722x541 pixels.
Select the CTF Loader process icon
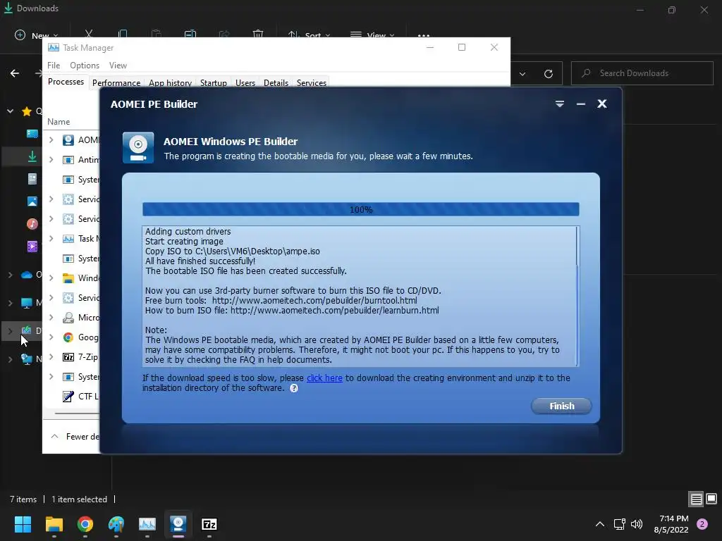coord(68,396)
